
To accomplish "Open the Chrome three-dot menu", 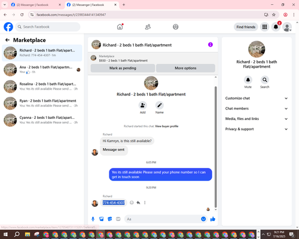I will [294, 15].
